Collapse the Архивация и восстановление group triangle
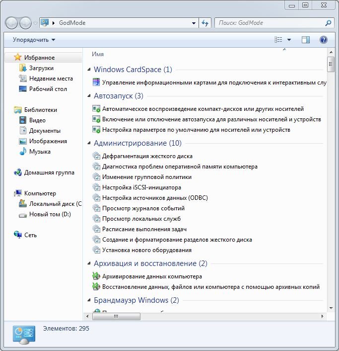 pos(89,263)
